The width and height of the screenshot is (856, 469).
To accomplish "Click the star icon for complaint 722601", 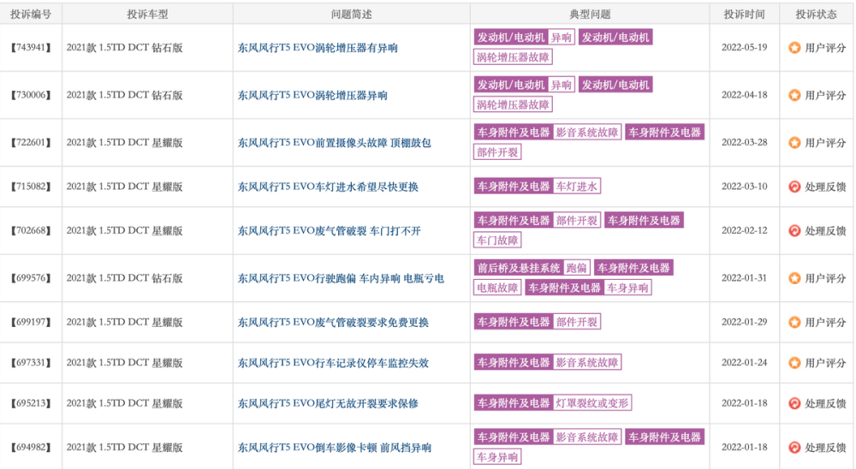I will click(x=794, y=143).
